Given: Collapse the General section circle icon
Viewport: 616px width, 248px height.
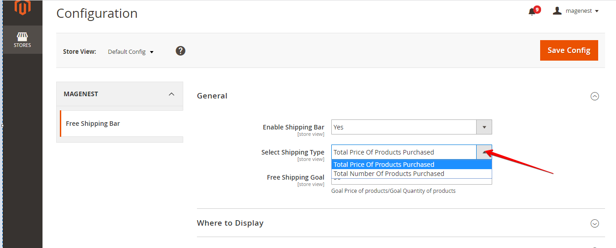Looking at the screenshot, I should coord(595,96).
